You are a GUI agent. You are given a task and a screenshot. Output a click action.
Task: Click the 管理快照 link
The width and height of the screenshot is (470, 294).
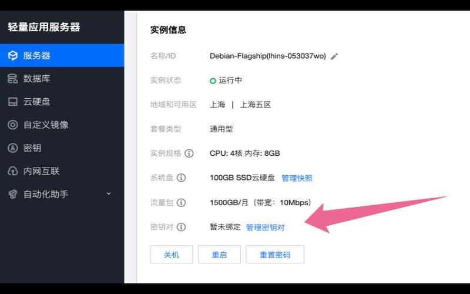pyautogui.click(x=297, y=178)
